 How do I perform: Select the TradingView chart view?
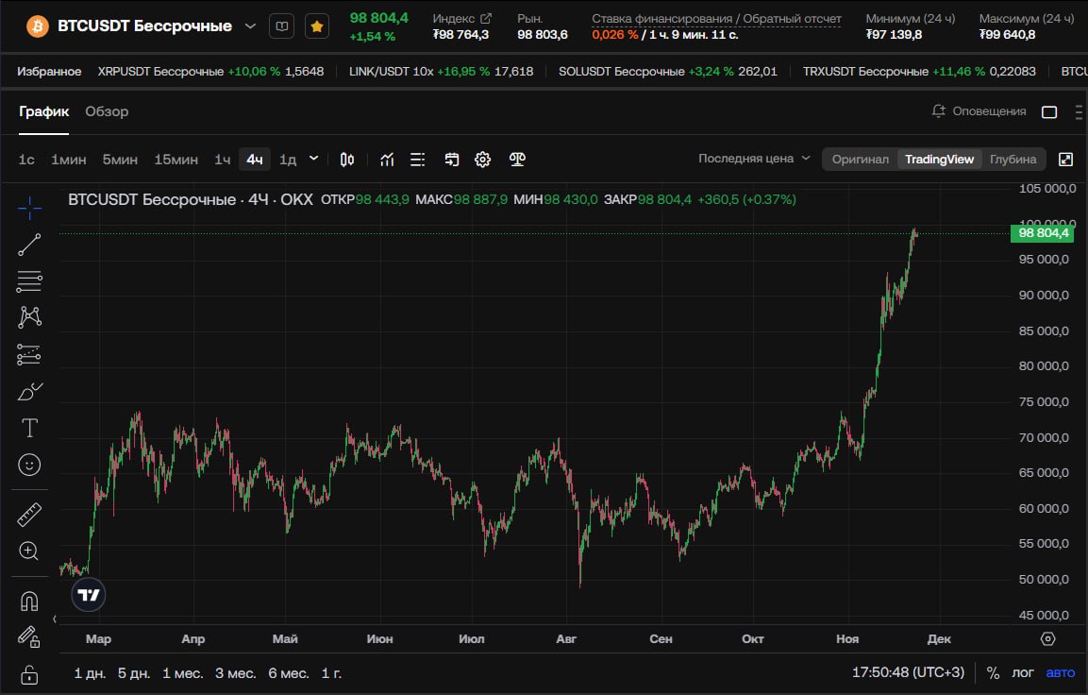coord(940,159)
